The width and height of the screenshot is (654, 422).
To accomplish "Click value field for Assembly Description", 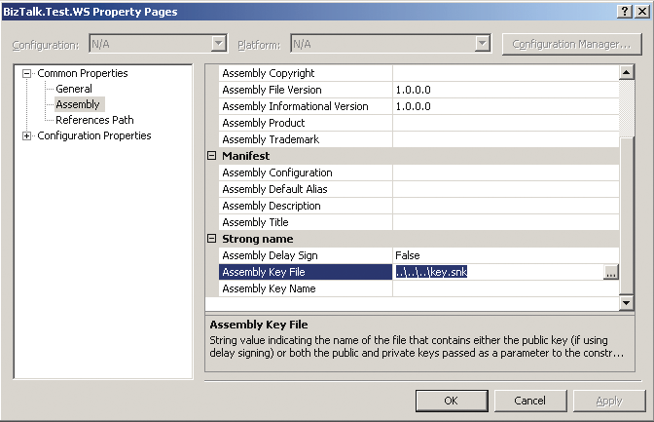I will pyautogui.click(x=505, y=206).
